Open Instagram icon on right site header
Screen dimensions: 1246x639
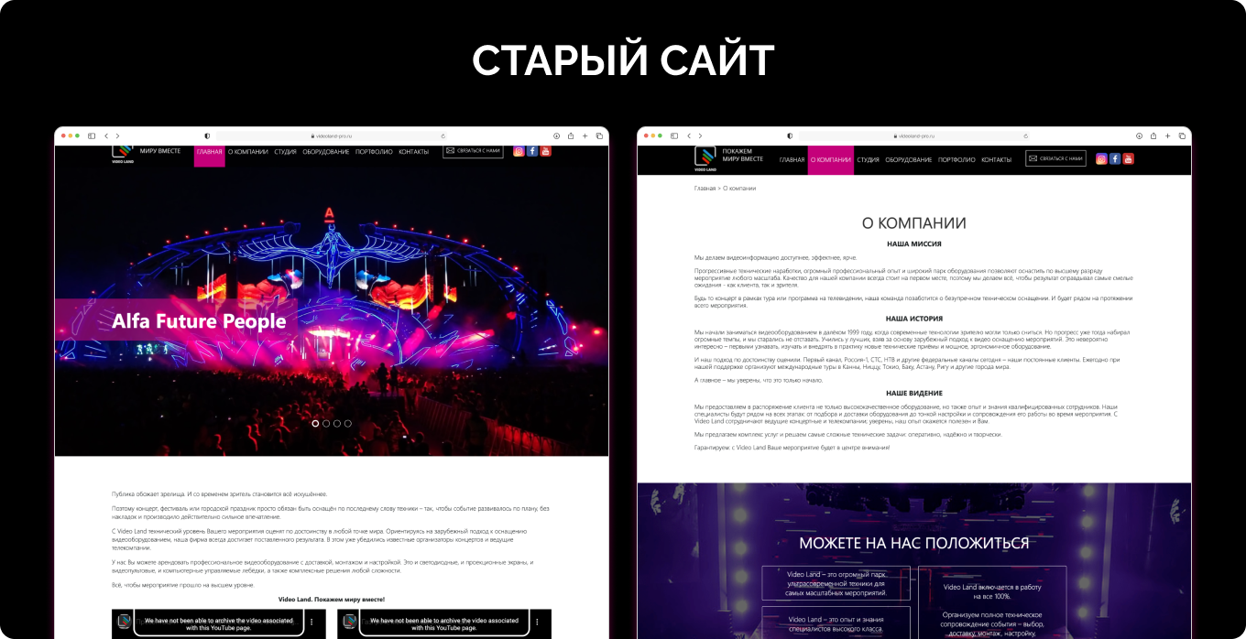point(1101,158)
